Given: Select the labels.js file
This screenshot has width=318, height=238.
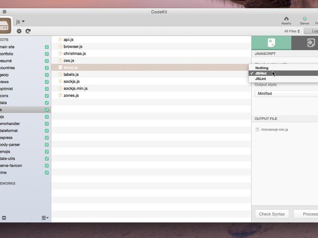Looking at the screenshot, I should coord(71,75).
